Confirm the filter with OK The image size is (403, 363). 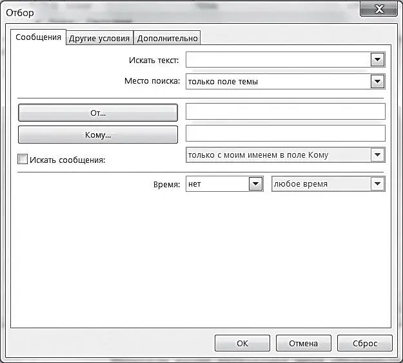pos(242,343)
